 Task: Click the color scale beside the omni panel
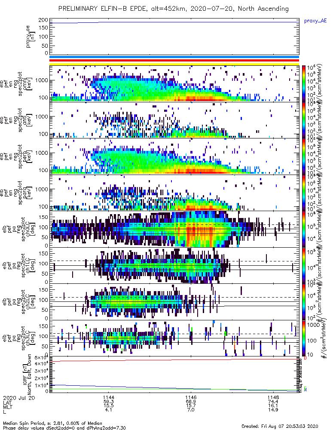pyautogui.click(x=304, y=84)
